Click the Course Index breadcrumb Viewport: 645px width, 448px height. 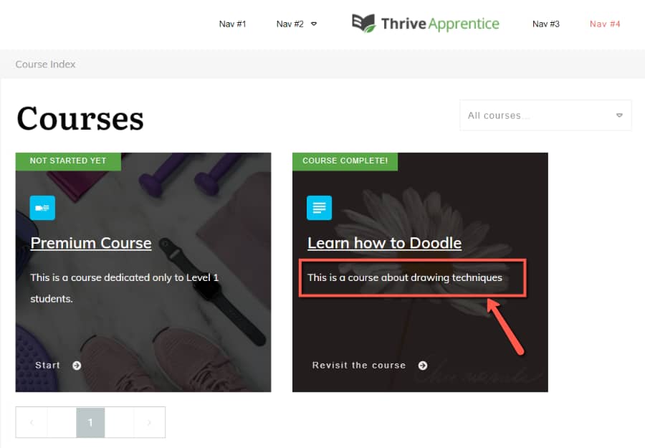[45, 65]
